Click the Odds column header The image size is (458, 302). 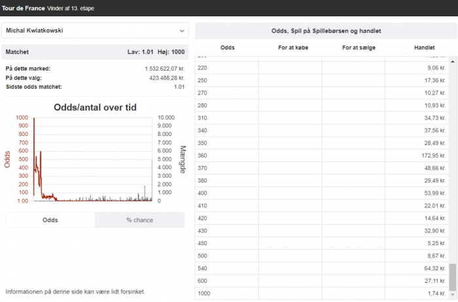[x=228, y=48]
